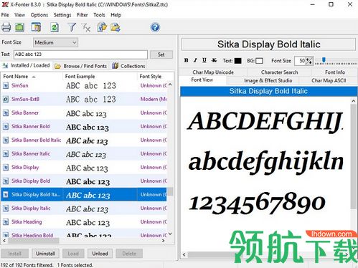Open the Character Search tab
The width and height of the screenshot is (358, 268).
tap(279, 72)
